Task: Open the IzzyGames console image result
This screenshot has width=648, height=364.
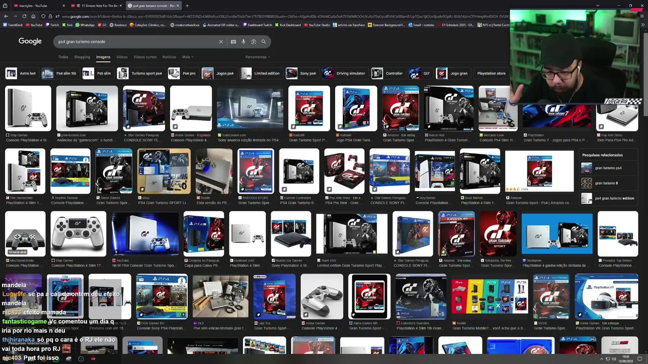Action: click(x=435, y=171)
